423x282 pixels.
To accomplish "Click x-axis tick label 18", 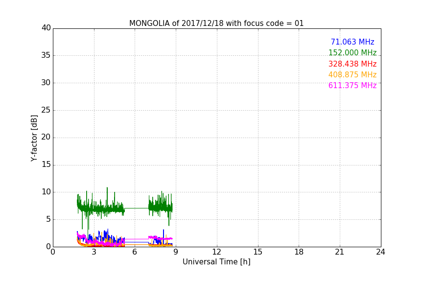I will [x=299, y=252].
